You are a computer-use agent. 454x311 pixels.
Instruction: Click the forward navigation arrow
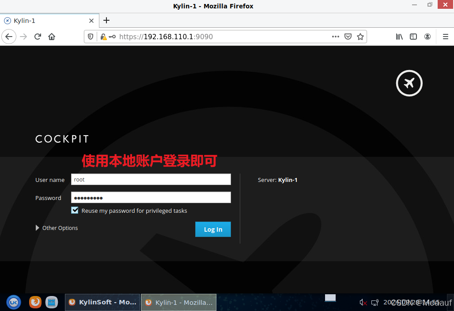[23, 37]
